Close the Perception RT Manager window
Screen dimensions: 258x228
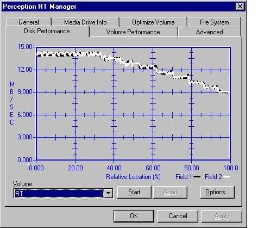pos(240,7)
